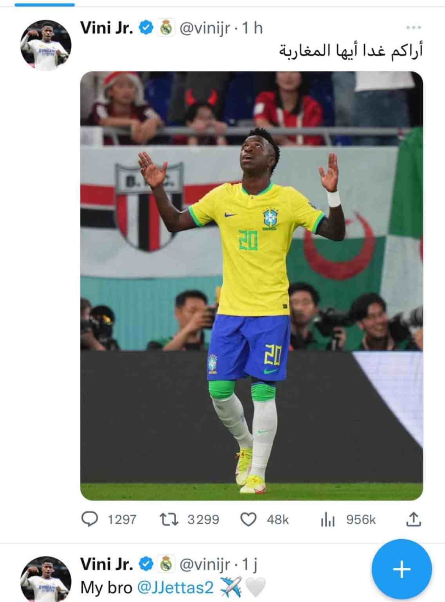This screenshot has height=602, width=445.
Task: Open the Brazil player photo
Action: [251, 286]
